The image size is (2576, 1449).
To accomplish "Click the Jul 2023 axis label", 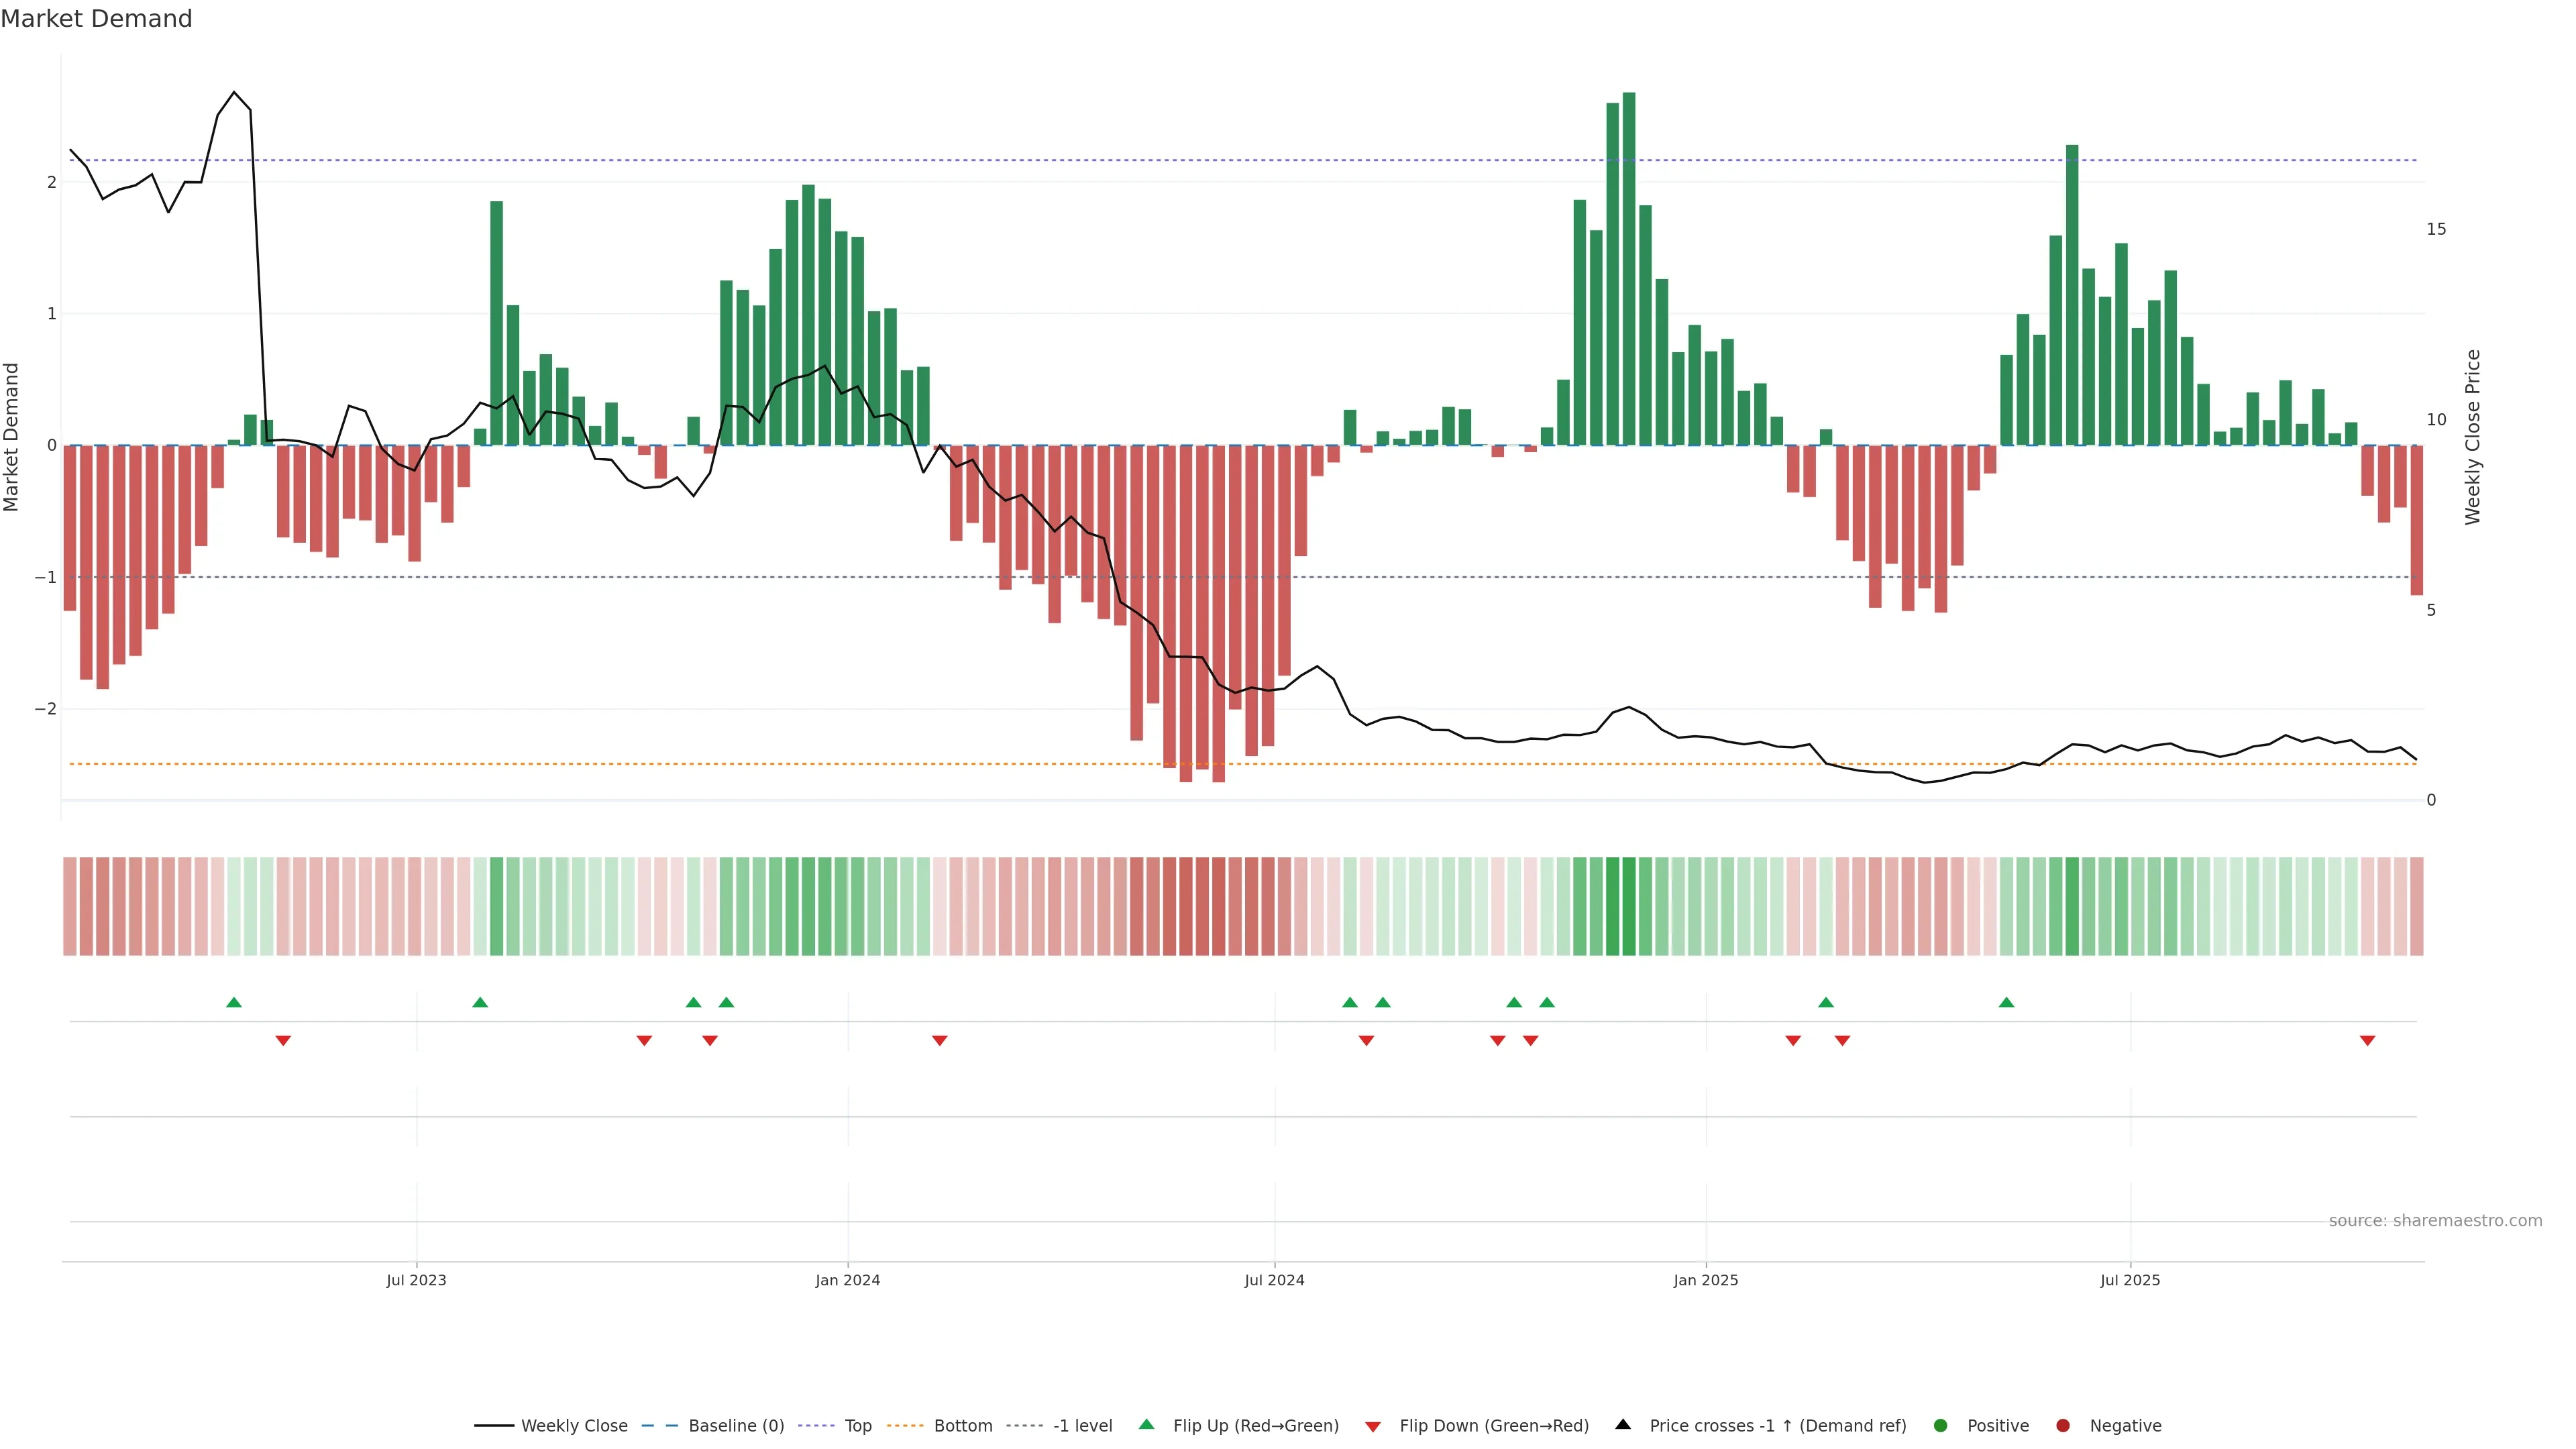I will click(x=416, y=1280).
